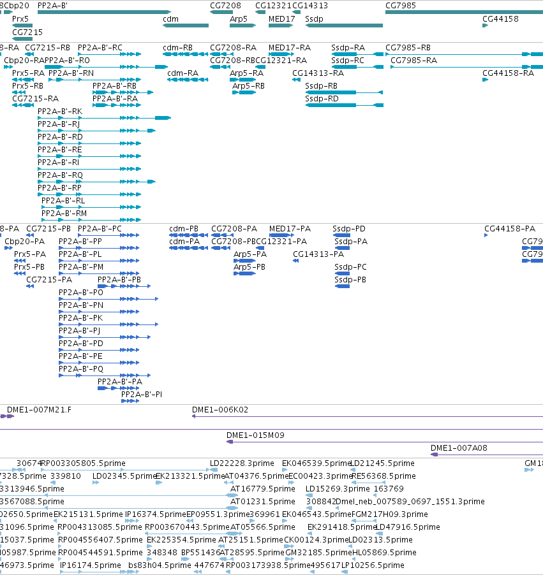543x575 pixels.
Task: Click the cdm-RB transcript label
Action: pos(177,48)
